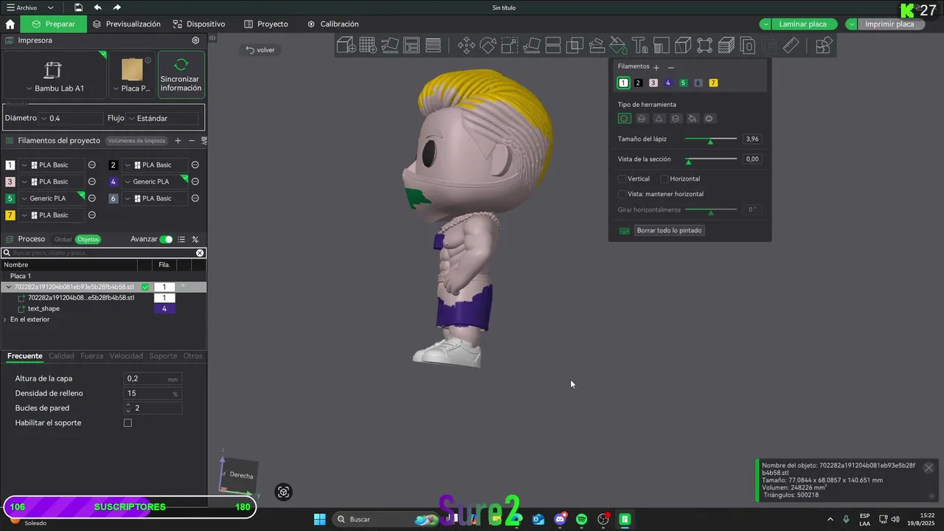The image size is (944, 531).
Task: Open printer settings gear icon
Action: tap(195, 41)
